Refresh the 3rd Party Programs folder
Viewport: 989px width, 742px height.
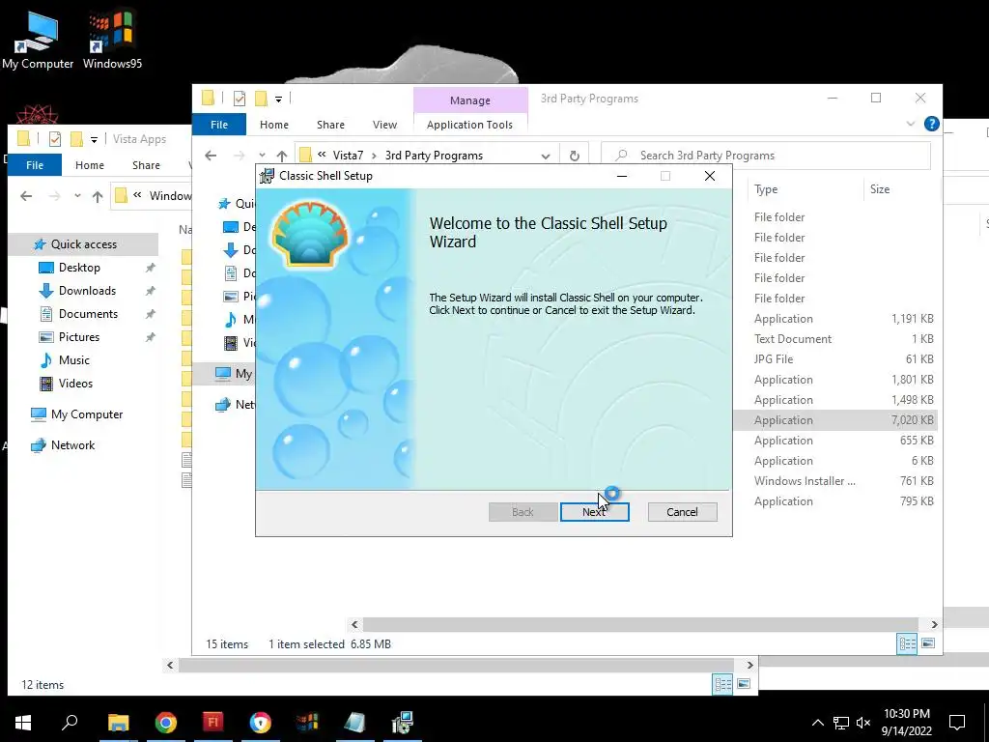point(574,156)
